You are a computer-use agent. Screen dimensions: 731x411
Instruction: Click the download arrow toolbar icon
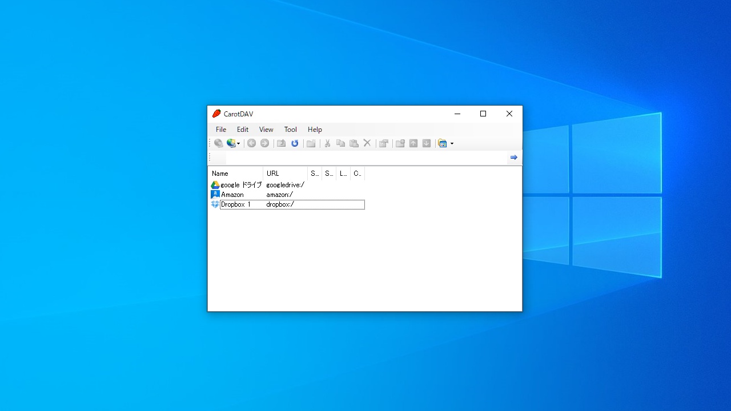(427, 143)
